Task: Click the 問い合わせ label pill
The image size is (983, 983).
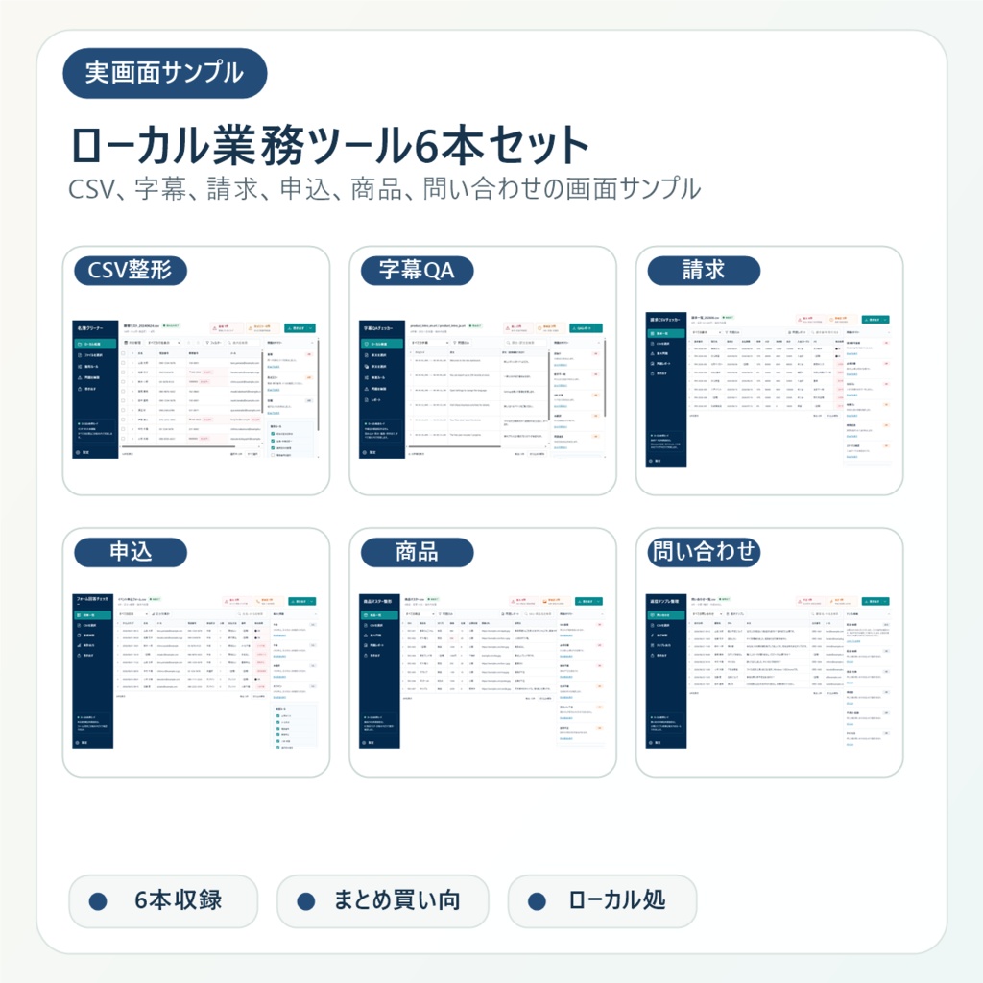Action: tap(704, 552)
